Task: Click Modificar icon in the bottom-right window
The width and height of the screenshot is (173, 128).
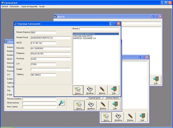Action: point(118,117)
